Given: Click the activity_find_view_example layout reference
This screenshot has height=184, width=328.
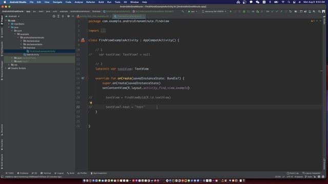Looking at the screenshot, I should pyautogui.click(x=166, y=88).
